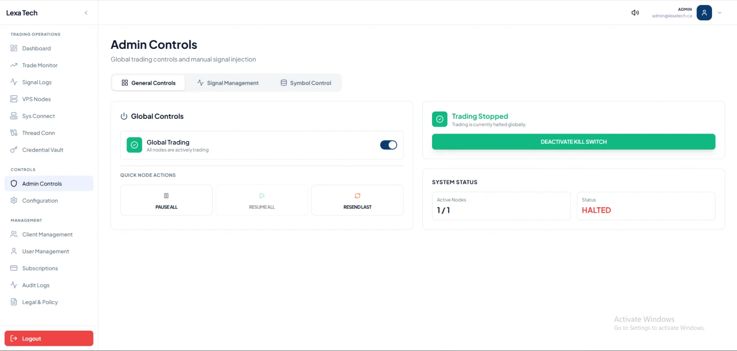The image size is (737, 351).
Task: Collapse the sidebar with the chevron arrow
Action: 86,13
